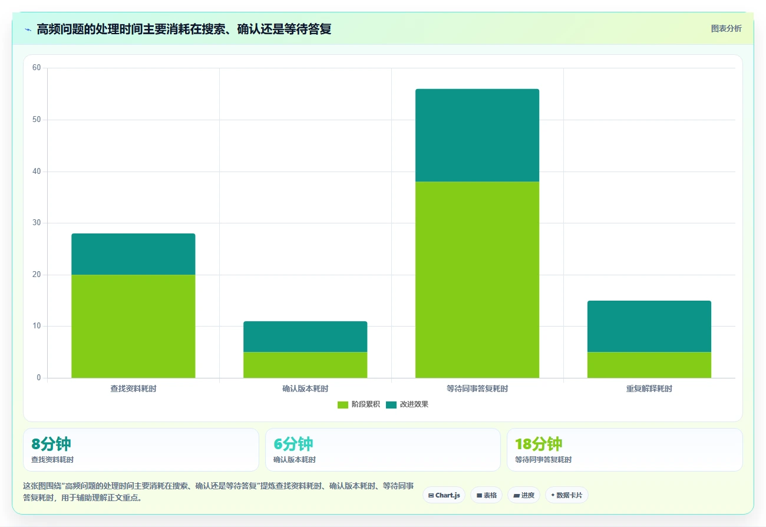Click the chart title 高频问题的处理时间 heading
766x527 pixels.
[184, 29]
